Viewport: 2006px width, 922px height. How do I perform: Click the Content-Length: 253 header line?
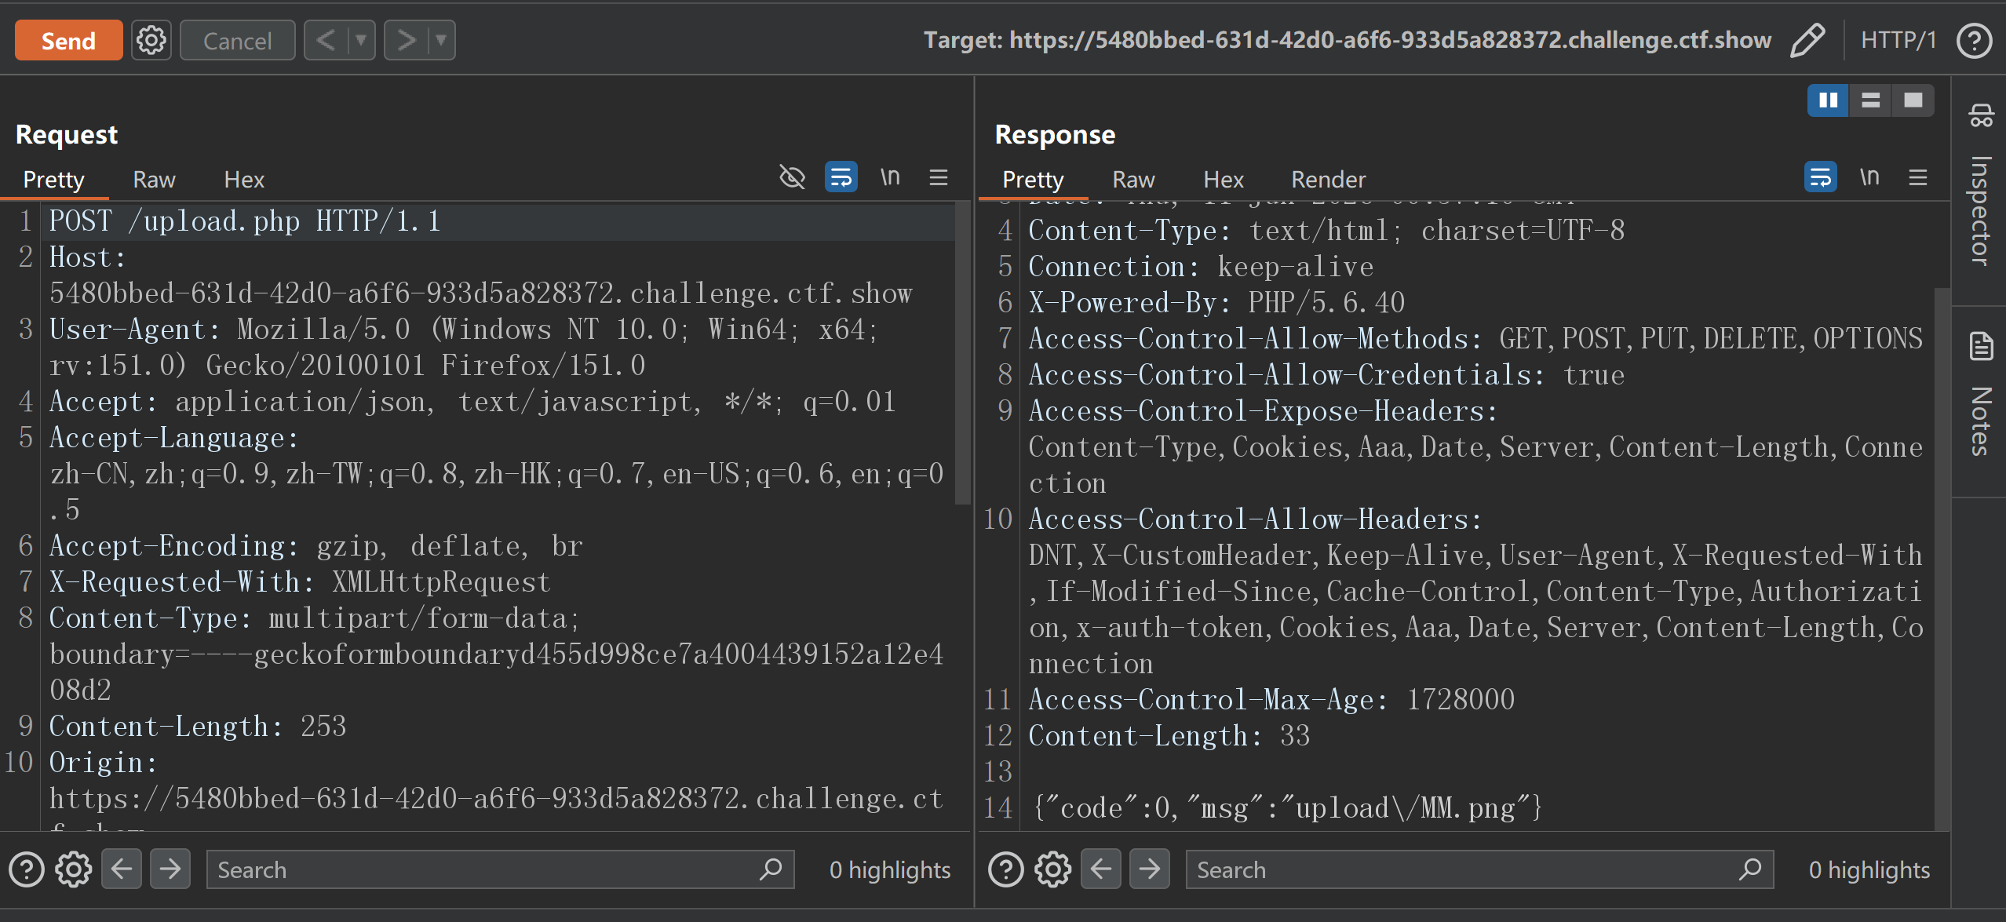198,727
